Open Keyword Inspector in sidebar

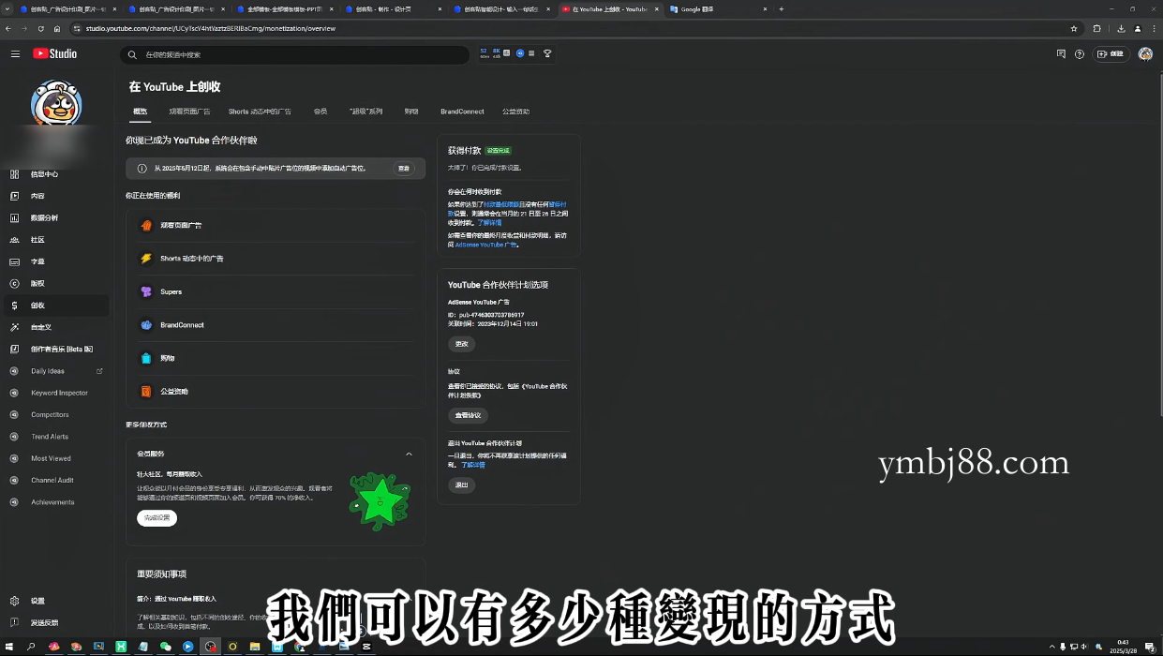click(54, 393)
